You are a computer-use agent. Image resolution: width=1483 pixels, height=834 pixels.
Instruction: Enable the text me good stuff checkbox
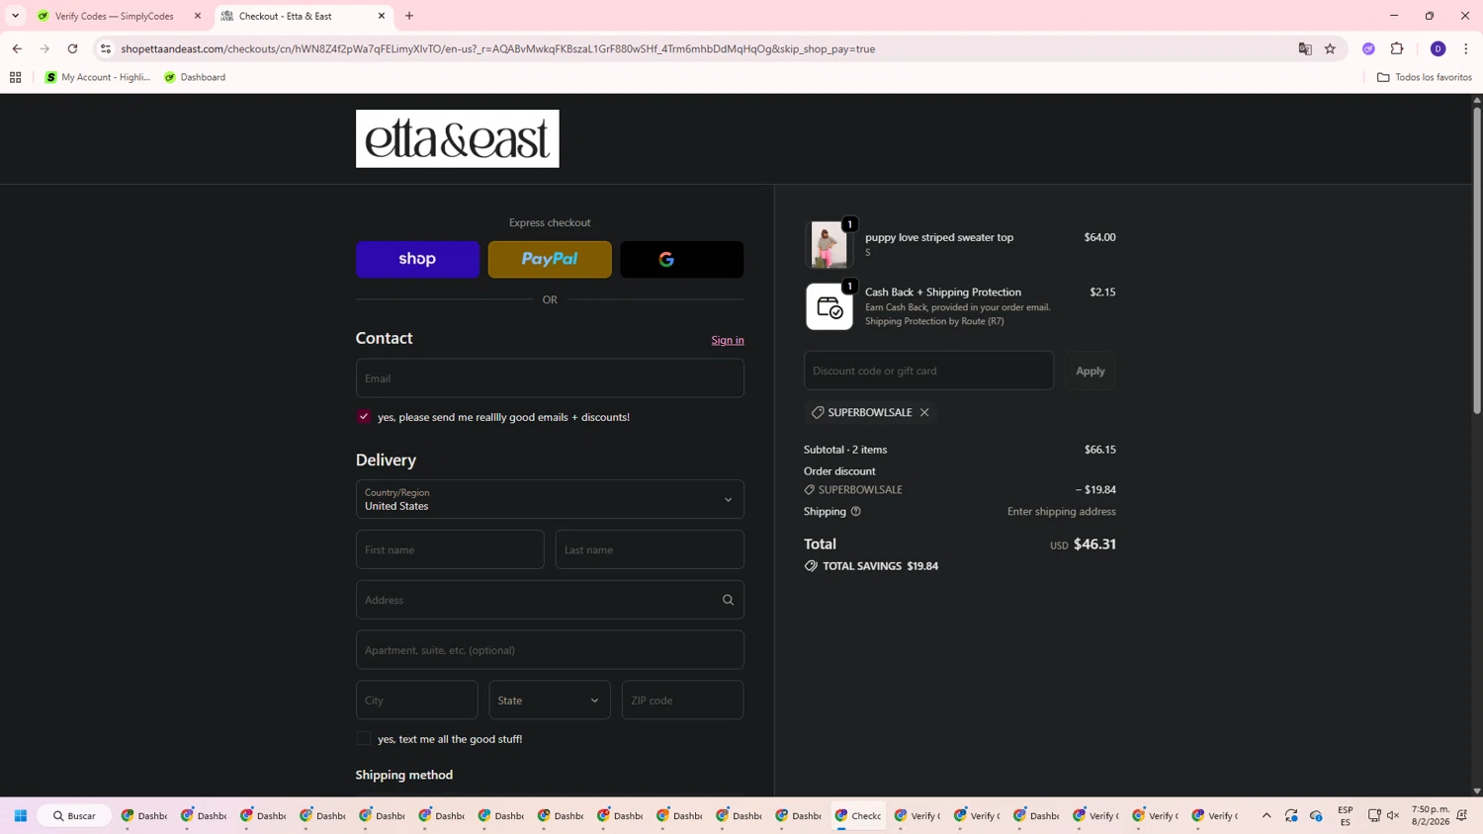[364, 739]
